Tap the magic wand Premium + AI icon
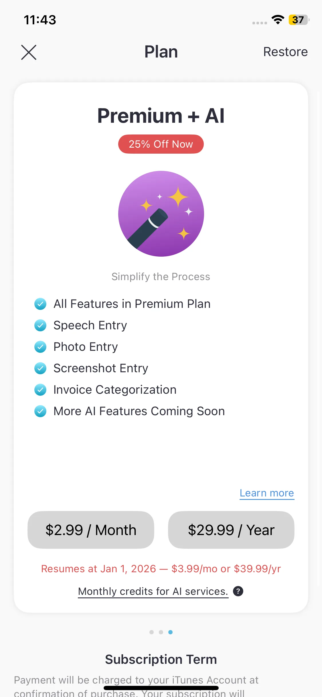The image size is (322, 697). click(161, 214)
